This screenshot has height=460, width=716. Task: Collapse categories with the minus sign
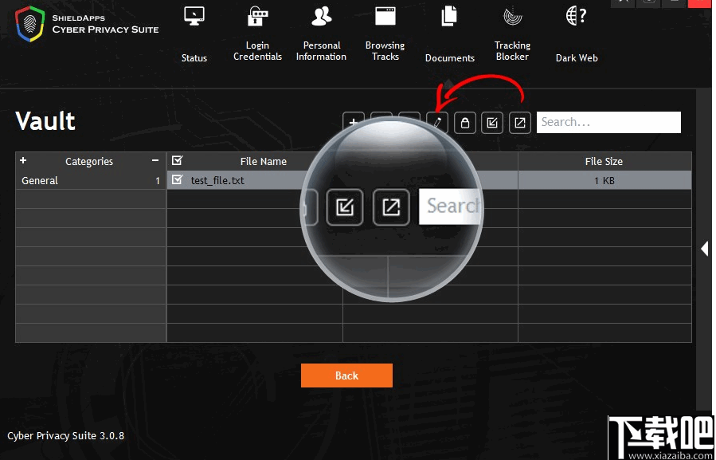155,160
